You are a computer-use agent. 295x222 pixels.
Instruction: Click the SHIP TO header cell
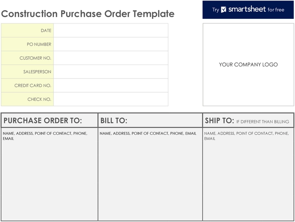pos(248,120)
